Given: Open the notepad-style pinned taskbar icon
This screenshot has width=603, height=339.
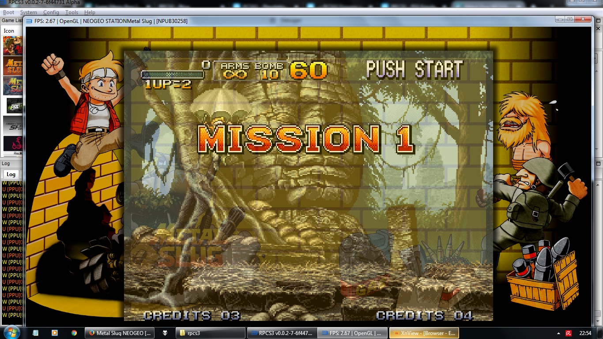Looking at the screenshot, I should (x=35, y=333).
